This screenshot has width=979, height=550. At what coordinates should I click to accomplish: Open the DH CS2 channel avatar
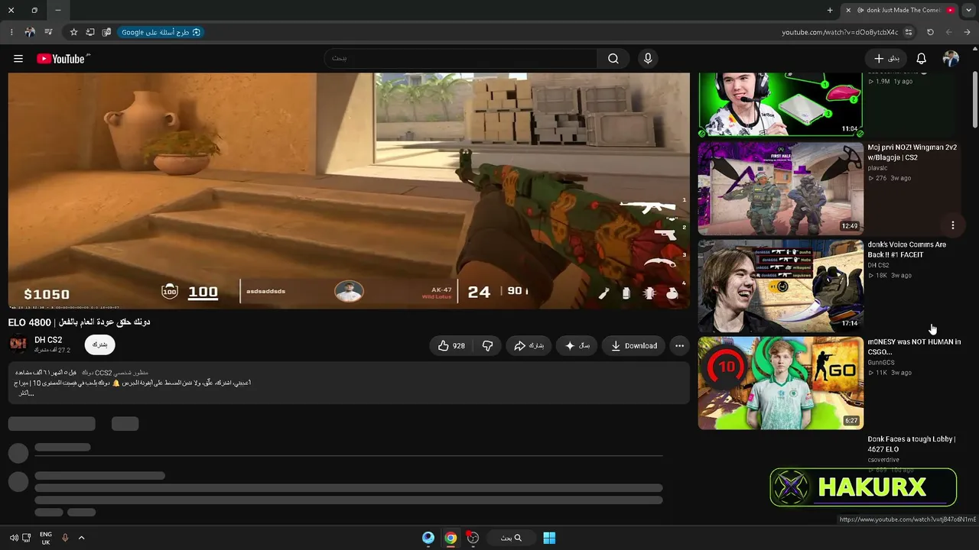point(18,345)
